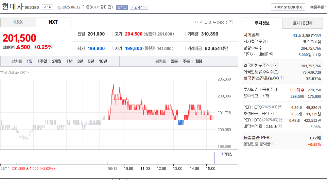Click the calendar icon before the date 2025.06.12
This screenshot has height=180, width=328.
58,7
